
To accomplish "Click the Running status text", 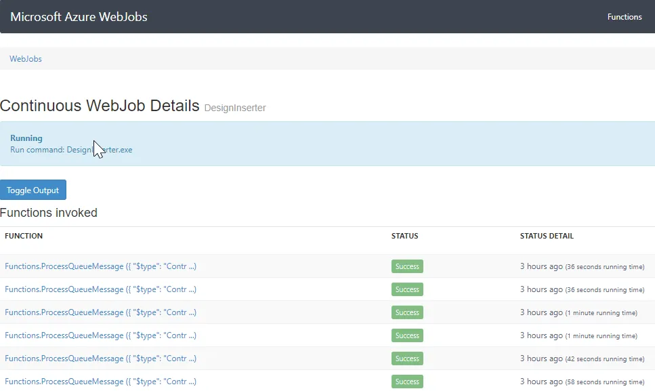I will click(x=26, y=138).
